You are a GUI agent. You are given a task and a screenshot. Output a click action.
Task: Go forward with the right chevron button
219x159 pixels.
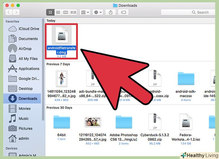pos(16,12)
